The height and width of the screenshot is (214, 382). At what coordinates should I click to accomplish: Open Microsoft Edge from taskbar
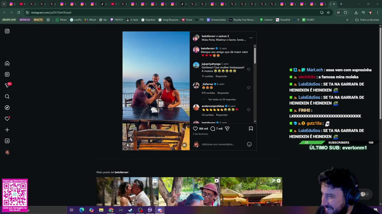click(x=81, y=210)
